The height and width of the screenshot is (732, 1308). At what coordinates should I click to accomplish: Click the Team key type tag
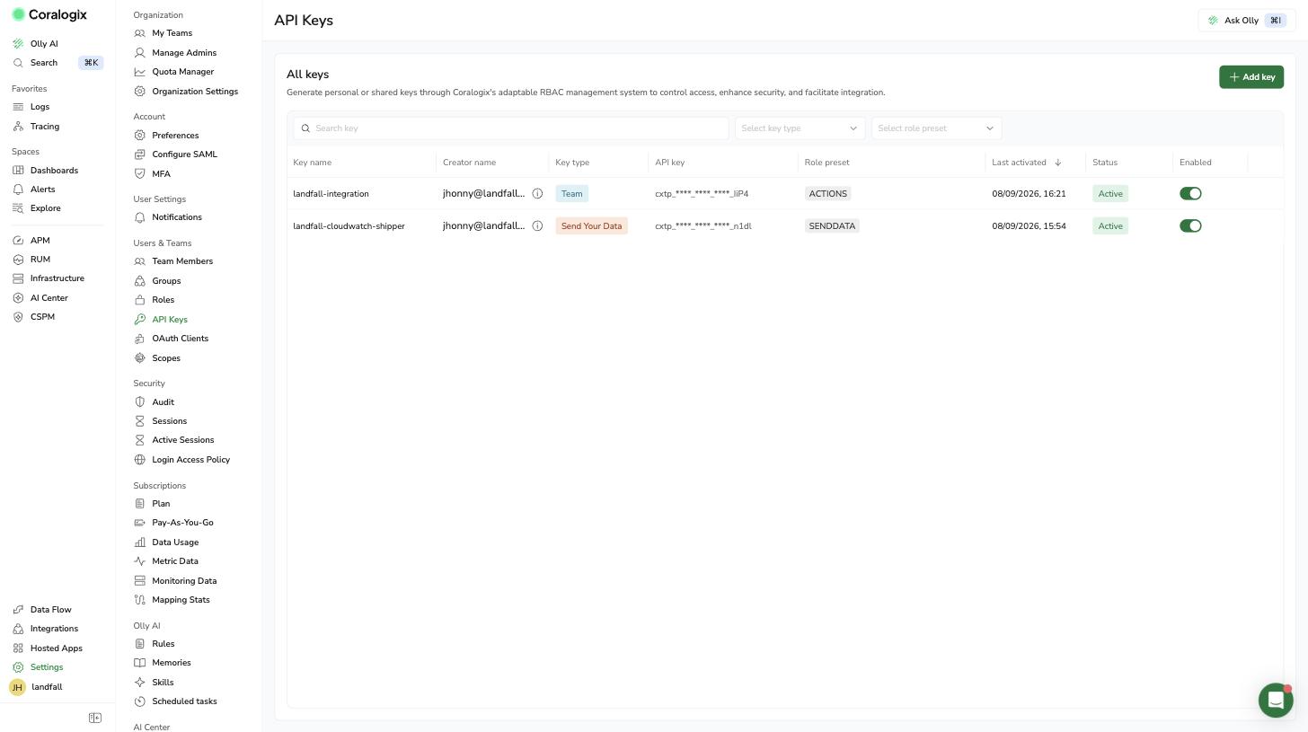click(x=571, y=194)
